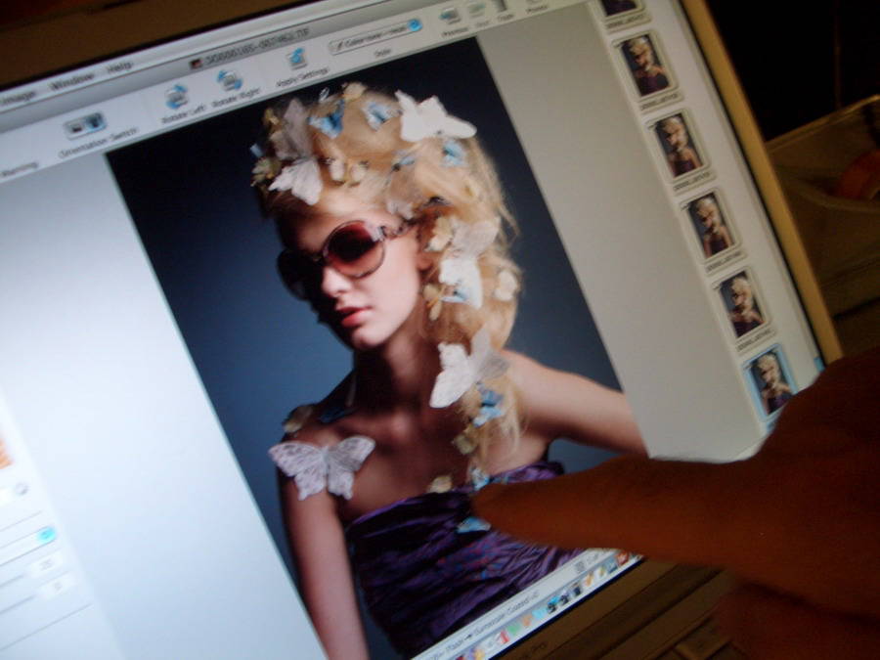Go to the Next image

coord(476,9)
